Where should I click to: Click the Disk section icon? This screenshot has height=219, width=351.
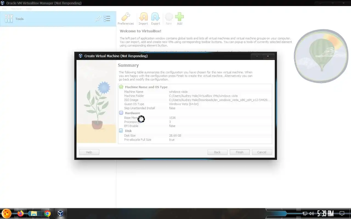(x=121, y=131)
